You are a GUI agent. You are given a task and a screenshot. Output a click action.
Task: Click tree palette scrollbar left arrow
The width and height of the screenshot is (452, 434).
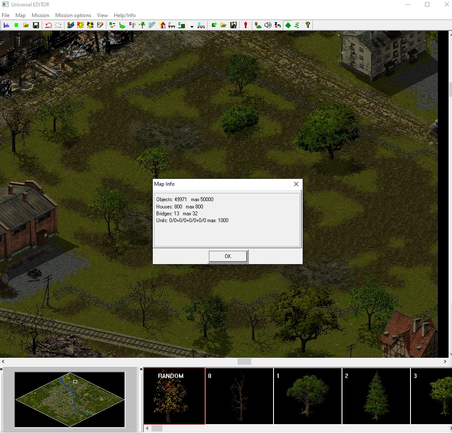coord(147,428)
